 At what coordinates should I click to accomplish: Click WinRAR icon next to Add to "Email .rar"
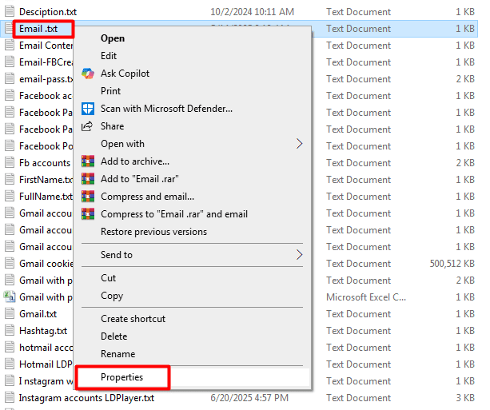88,179
